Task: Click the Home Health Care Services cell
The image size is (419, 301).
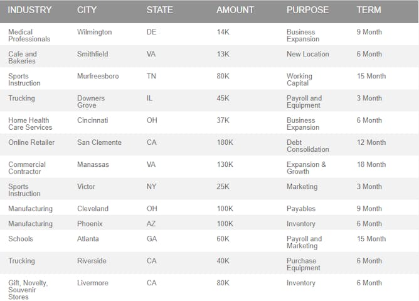Action: (x=29, y=124)
